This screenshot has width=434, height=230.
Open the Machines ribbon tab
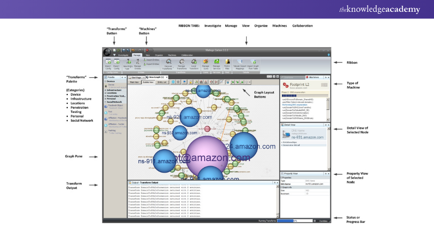tap(172, 55)
